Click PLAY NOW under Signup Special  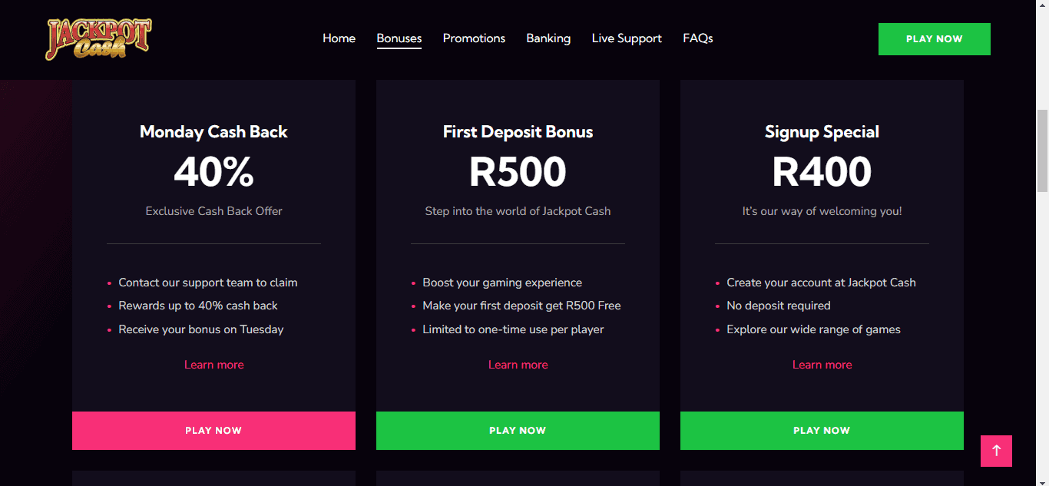822,431
